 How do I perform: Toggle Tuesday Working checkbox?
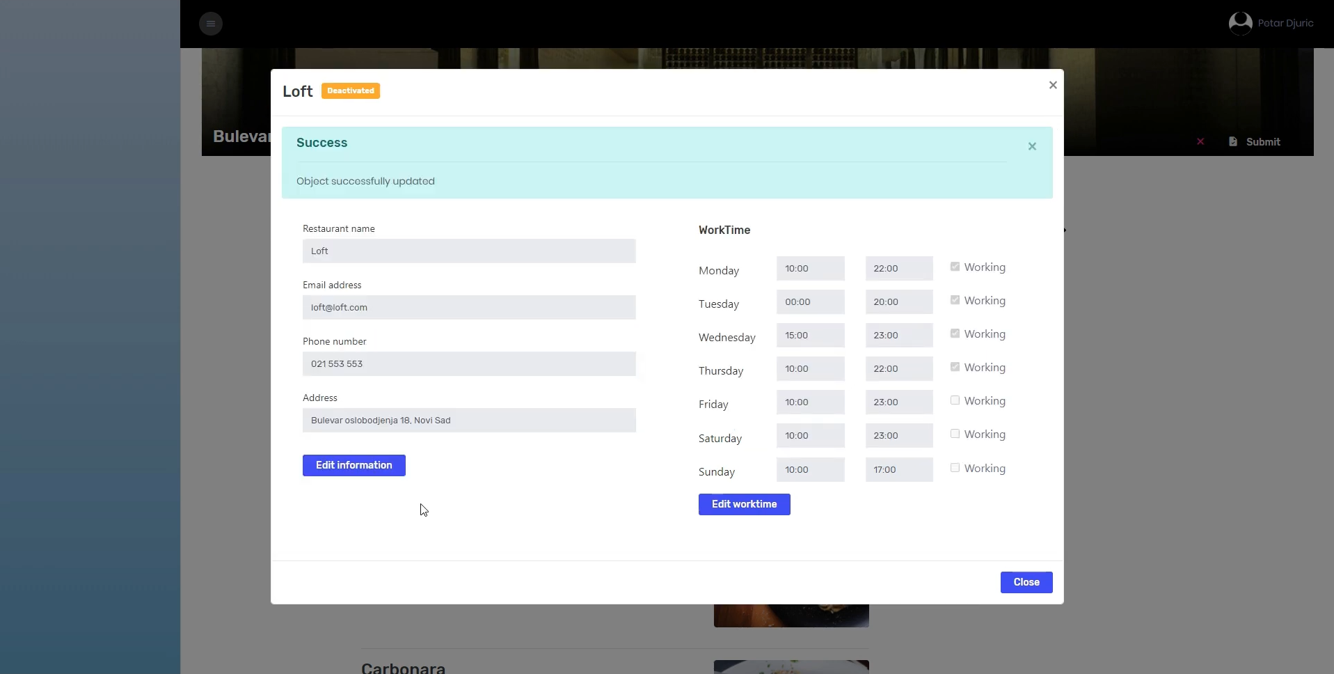[955, 300]
